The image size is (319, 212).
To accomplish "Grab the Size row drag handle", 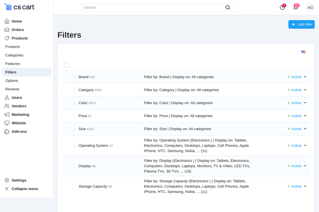I will (74, 129).
